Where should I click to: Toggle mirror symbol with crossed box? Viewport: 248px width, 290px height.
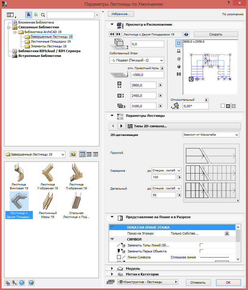pyautogui.click(x=228, y=106)
